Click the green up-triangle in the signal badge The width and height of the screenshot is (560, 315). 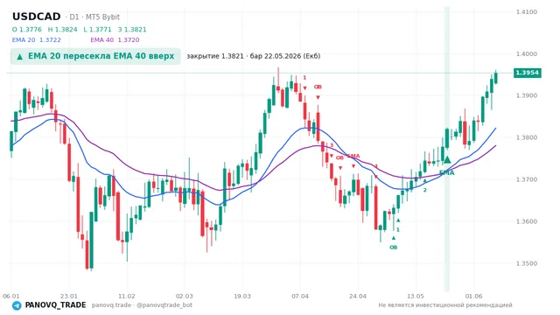tap(20, 56)
